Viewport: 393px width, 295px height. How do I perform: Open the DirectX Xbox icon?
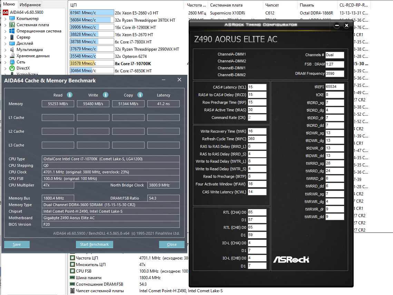12,68
